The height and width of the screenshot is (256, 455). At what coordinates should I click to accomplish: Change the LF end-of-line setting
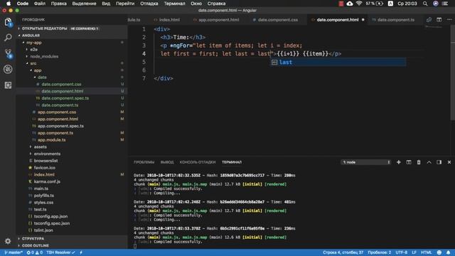(414, 252)
